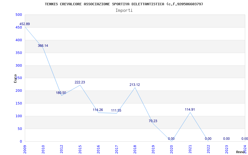Click the 400 y-axis tick label

pyautogui.click(x=19, y=40)
